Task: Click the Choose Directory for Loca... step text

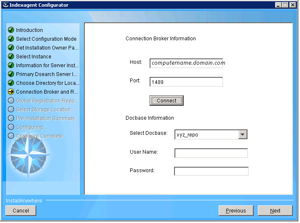Action: pos(48,83)
